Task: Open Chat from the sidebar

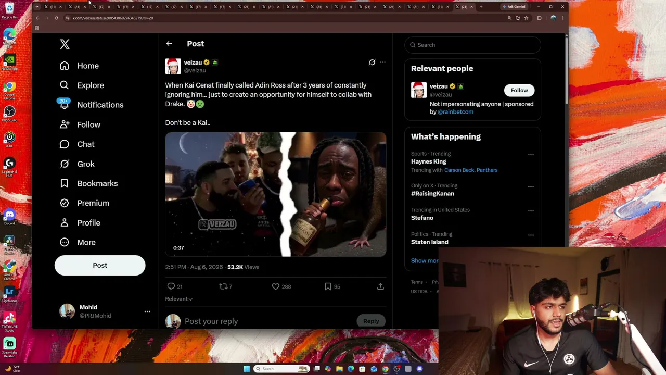Action: pos(77,144)
